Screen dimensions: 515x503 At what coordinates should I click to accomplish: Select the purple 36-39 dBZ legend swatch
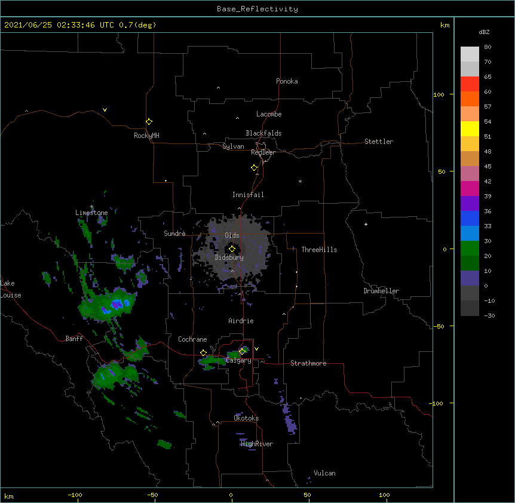coord(470,203)
